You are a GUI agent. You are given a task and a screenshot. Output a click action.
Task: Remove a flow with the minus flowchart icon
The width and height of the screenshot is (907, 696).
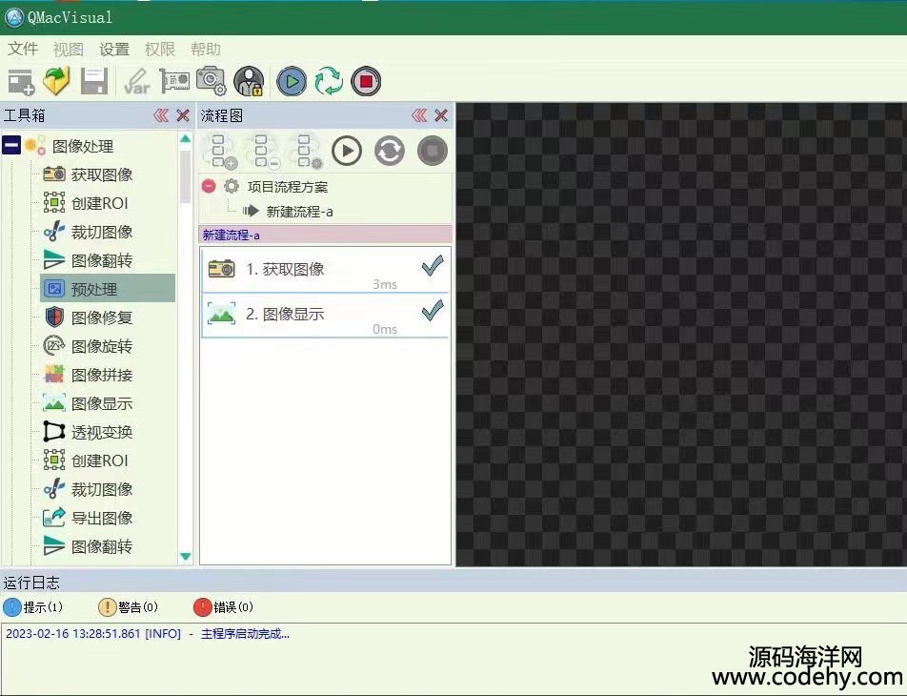[264, 152]
